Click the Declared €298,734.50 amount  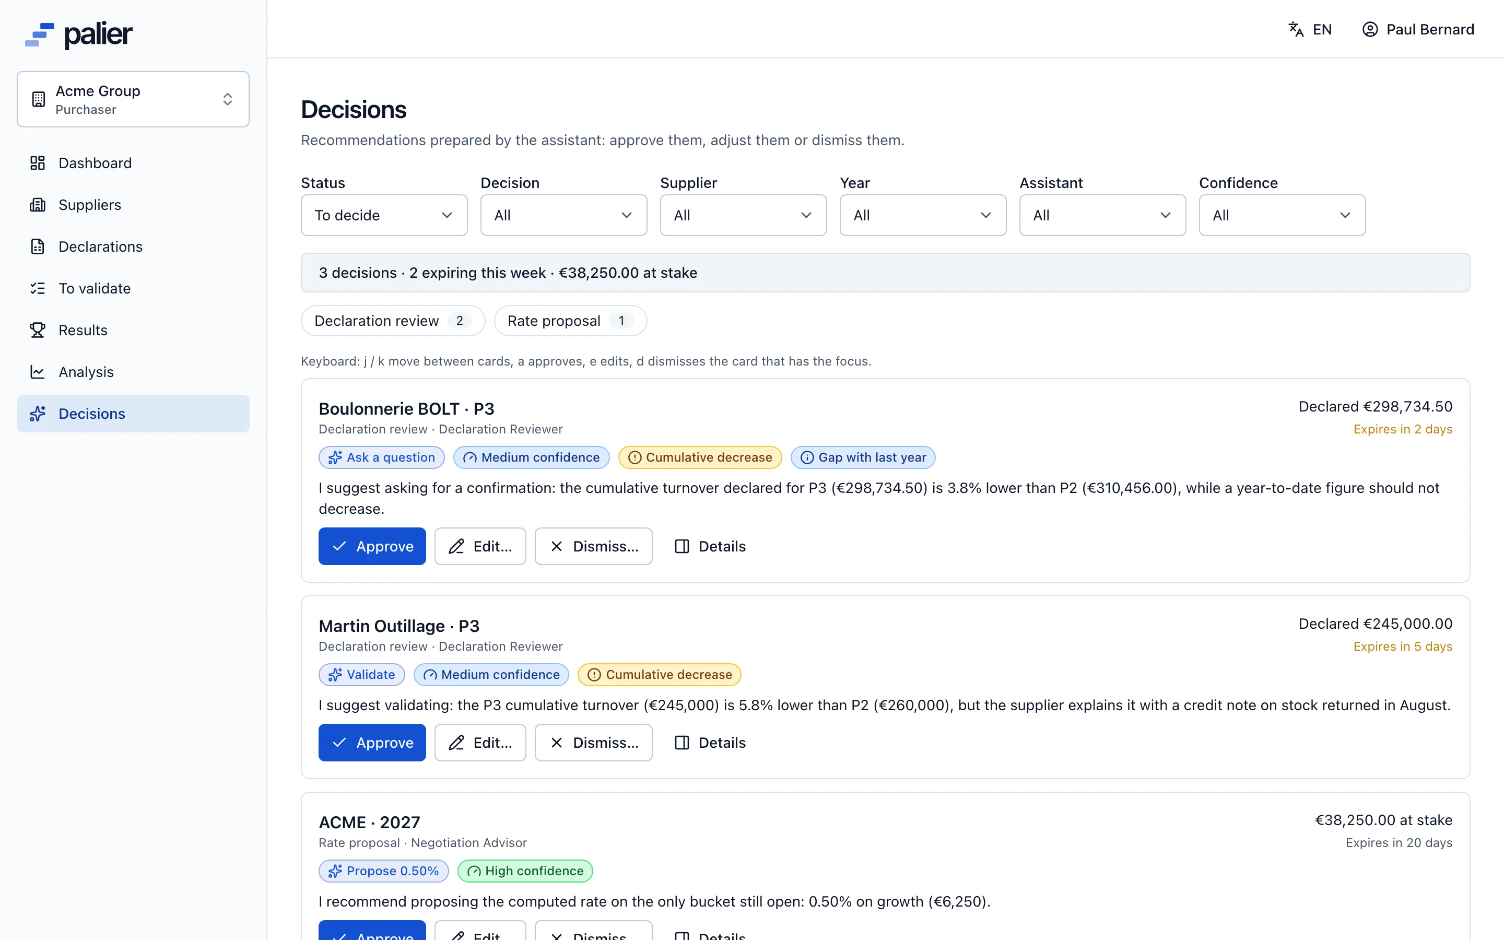point(1374,407)
